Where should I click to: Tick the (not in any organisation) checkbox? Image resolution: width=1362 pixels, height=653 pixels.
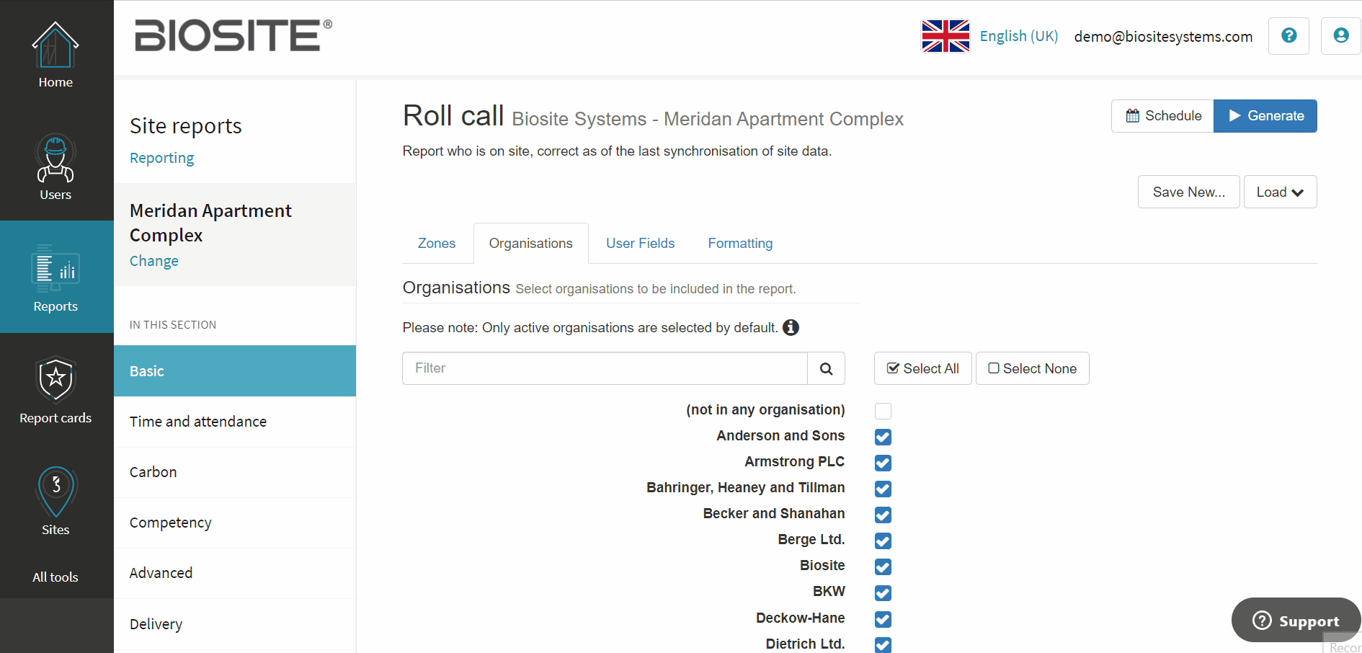click(x=882, y=411)
